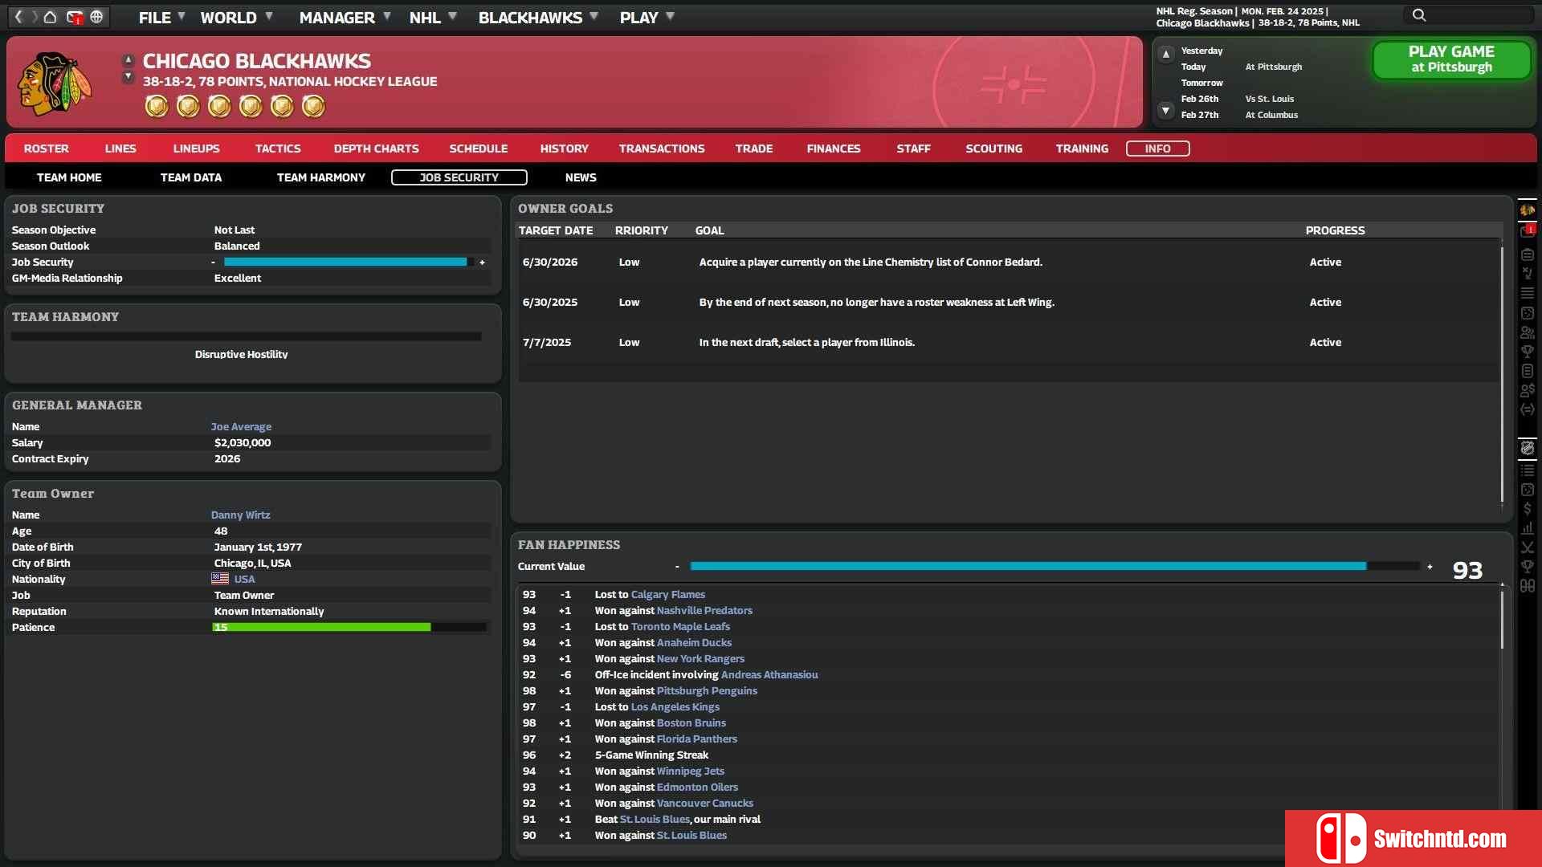This screenshot has height=867, width=1542.
Task: Open the sidebar tactics X-arrow icon
Action: pos(1528,273)
